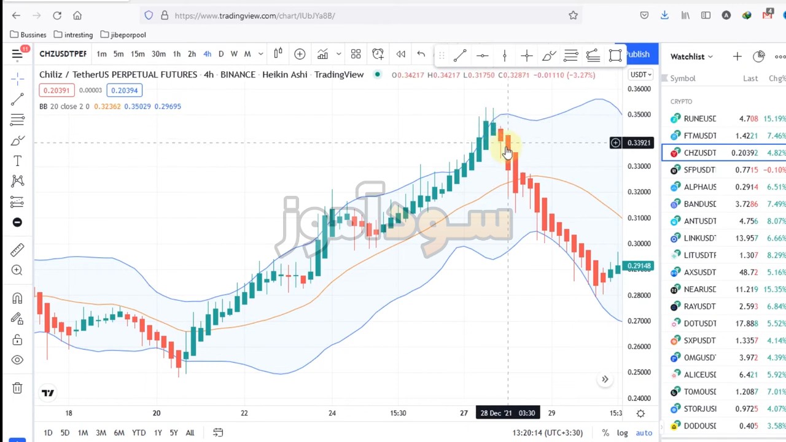The image size is (786, 442).
Task: Activate the zoom in tool
Action: (x=17, y=270)
